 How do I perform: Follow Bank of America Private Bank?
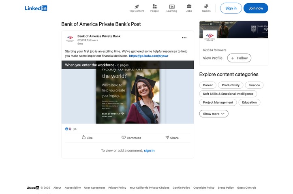tap(239, 58)
